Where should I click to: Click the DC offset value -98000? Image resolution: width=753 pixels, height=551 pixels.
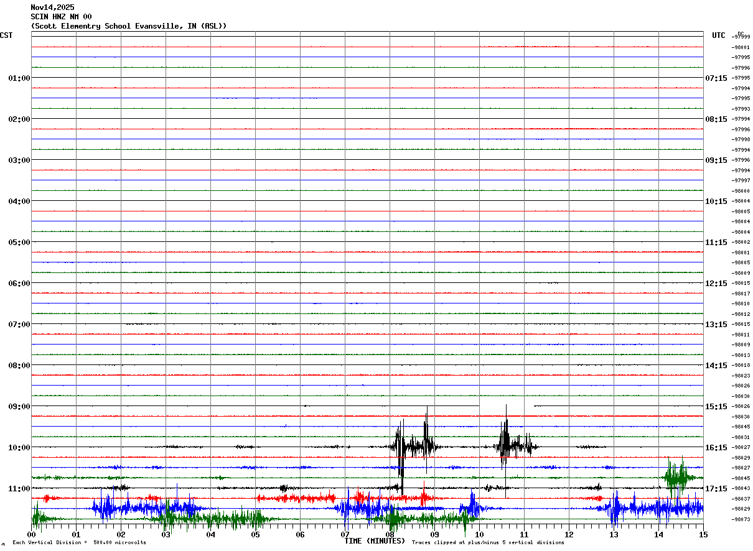point(741,191)
